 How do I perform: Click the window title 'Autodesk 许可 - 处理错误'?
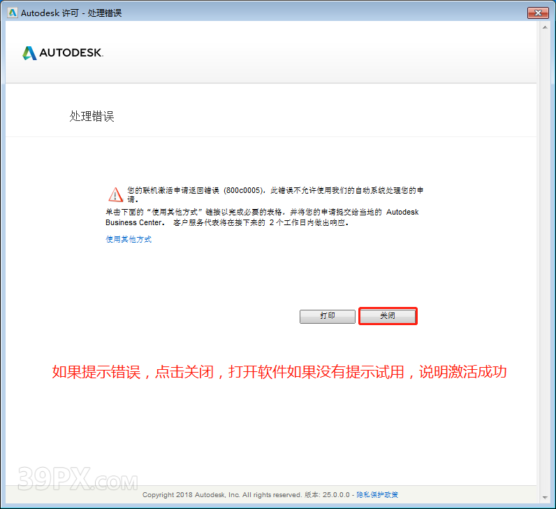pyautogui.click(x=71, y=13)
